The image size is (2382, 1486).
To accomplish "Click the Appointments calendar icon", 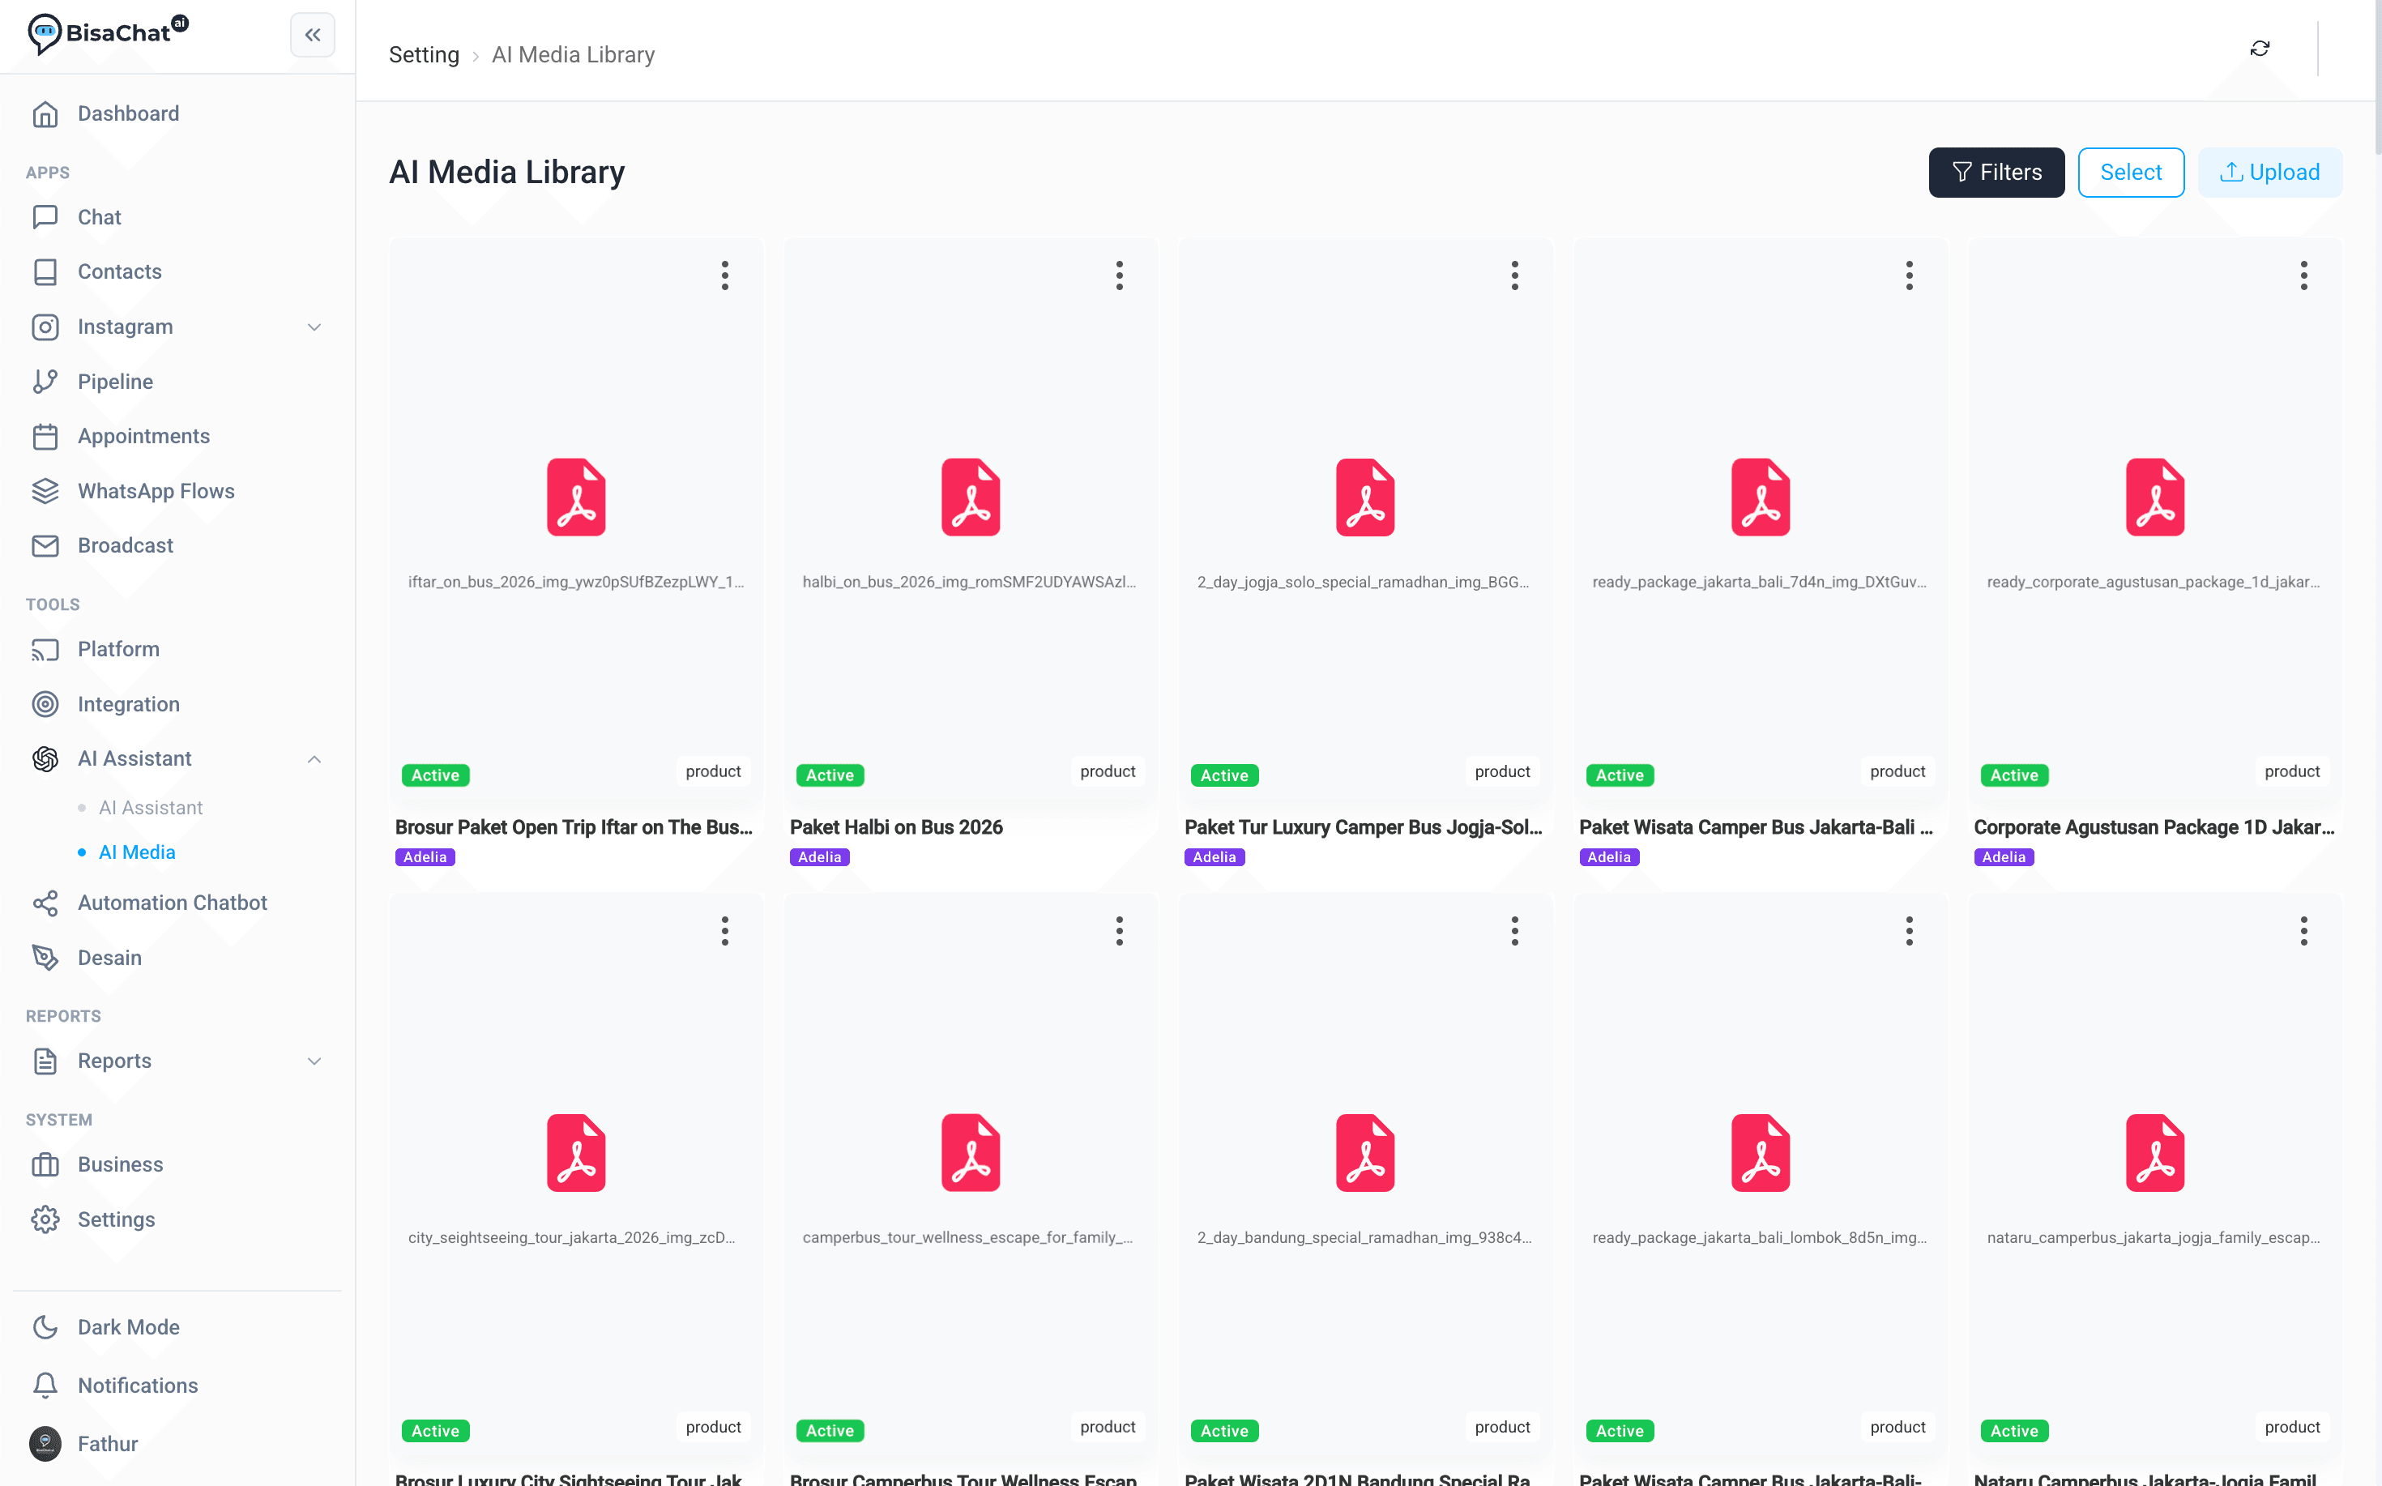I will 45,437.
